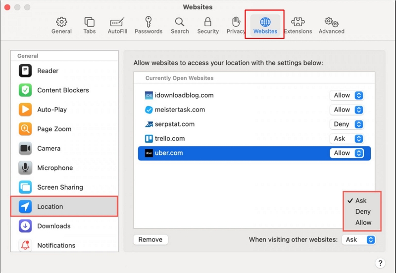Viewport: 396px width, 273px height.
Task: Open Microphone website settings
Action: (64, 168)
